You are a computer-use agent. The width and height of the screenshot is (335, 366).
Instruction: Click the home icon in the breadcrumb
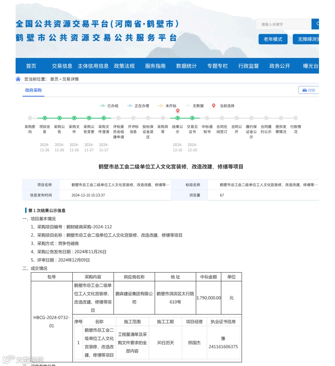pyautogui.click(x=18, y=79)
